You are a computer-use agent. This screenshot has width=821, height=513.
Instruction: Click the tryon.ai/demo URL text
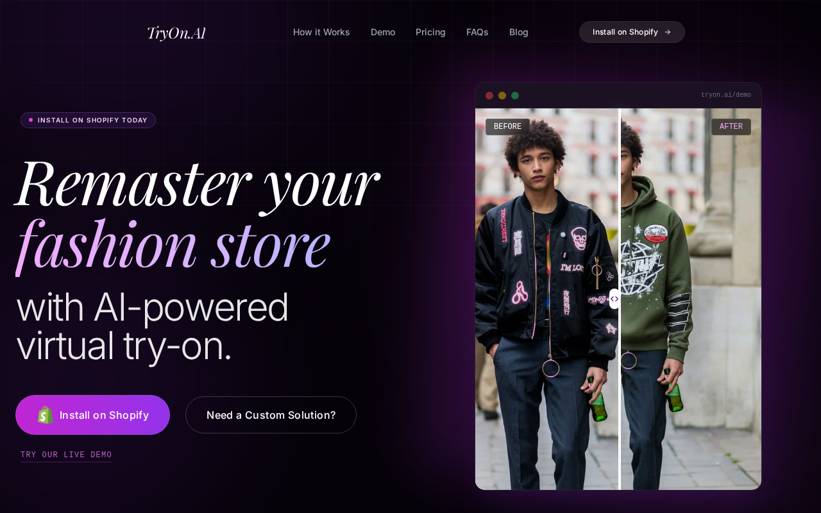click(726, 95)
